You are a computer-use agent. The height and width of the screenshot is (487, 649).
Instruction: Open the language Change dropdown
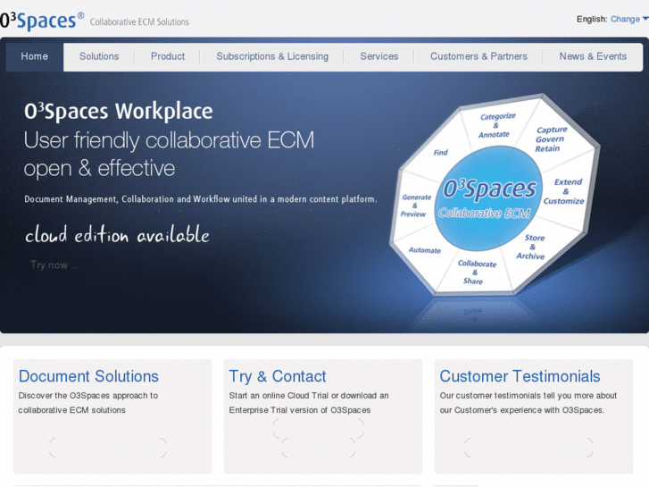coord(629,19)
